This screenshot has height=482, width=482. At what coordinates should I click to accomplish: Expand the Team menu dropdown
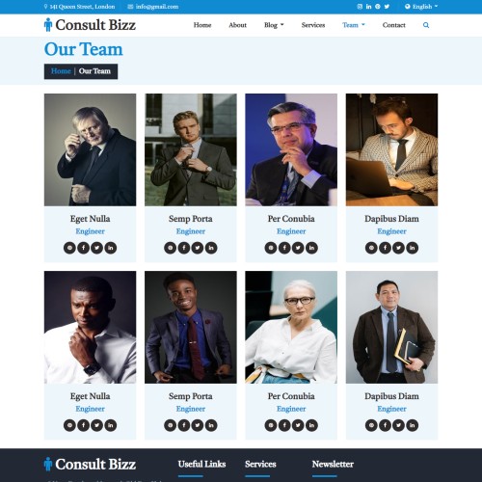[x=354, y=25]
